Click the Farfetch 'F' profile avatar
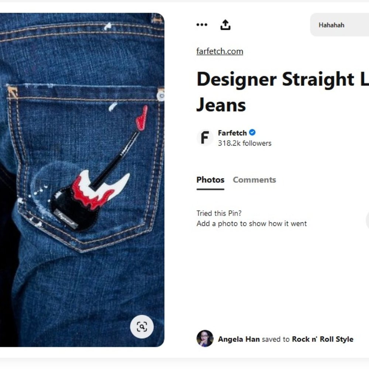 tap(205, 137)
